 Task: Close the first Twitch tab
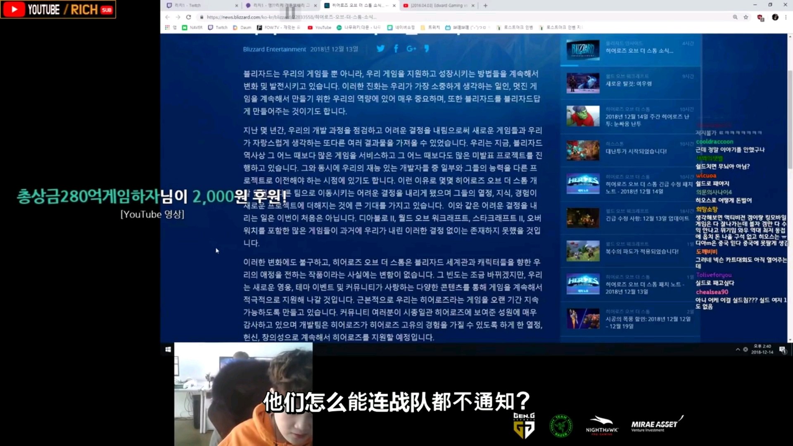[x=237, y=5]
